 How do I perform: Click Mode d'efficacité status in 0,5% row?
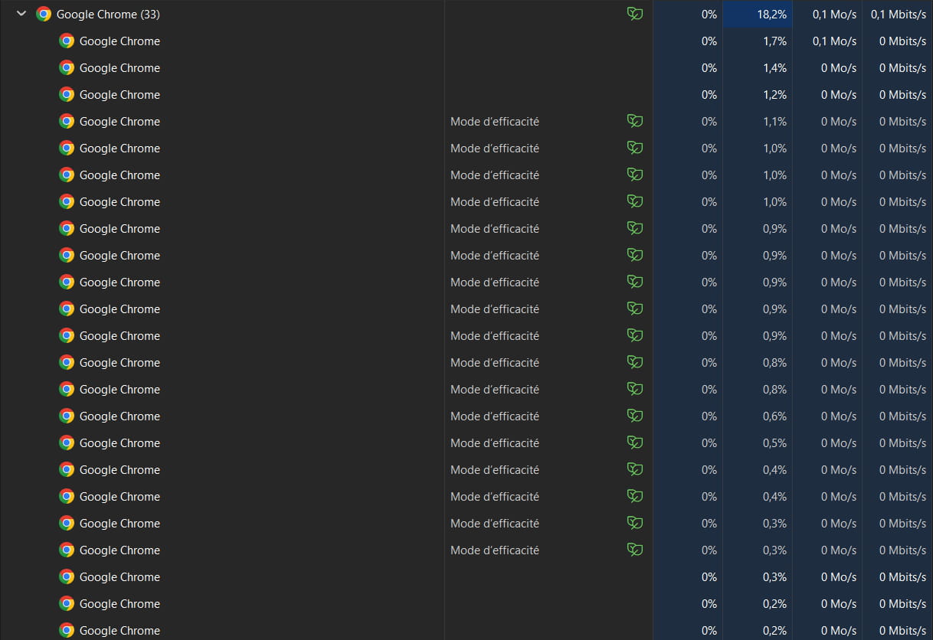(495, 443)
